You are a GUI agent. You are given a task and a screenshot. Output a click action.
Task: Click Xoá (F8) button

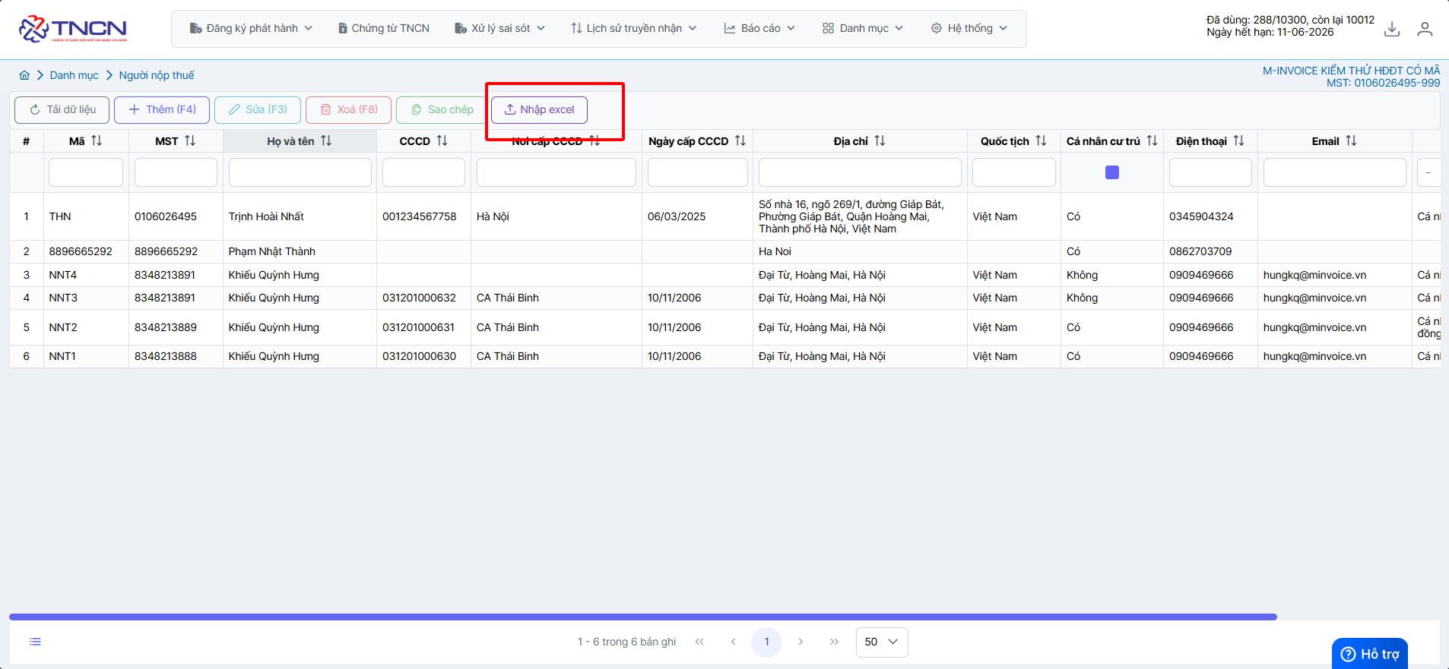[348, 109]
